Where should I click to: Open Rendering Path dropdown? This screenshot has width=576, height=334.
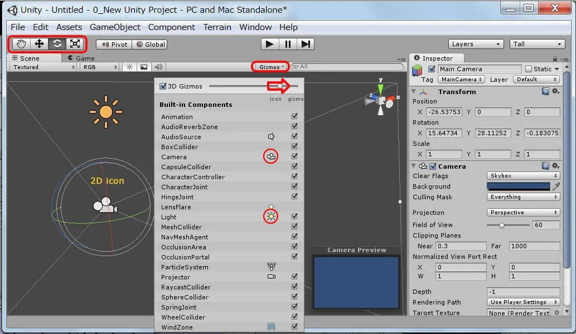[523, 302]
